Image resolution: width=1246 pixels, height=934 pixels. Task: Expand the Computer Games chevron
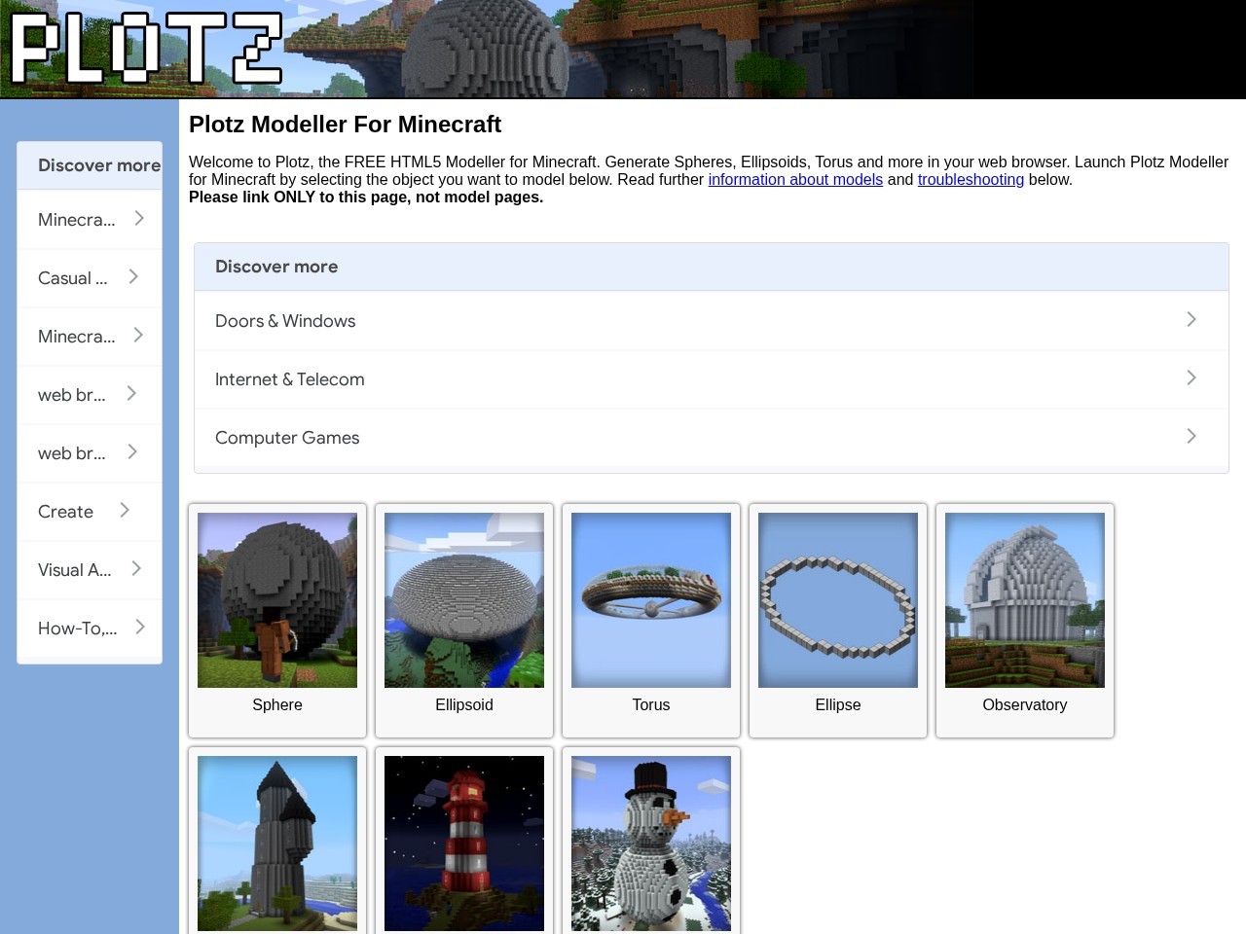tap(1191, 436)
